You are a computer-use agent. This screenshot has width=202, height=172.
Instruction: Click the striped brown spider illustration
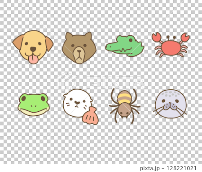[124, 106]
